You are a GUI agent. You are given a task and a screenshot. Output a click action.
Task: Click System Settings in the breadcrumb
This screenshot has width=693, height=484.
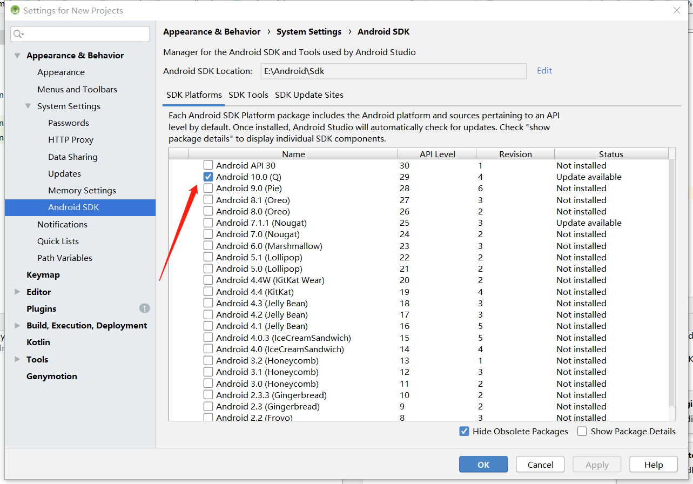tap(309, 32)
